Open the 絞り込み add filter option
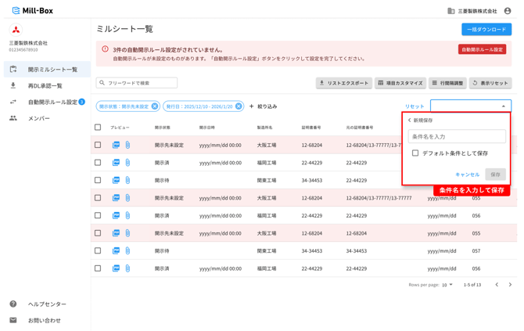524x331 pixels. tap(264, 106)
